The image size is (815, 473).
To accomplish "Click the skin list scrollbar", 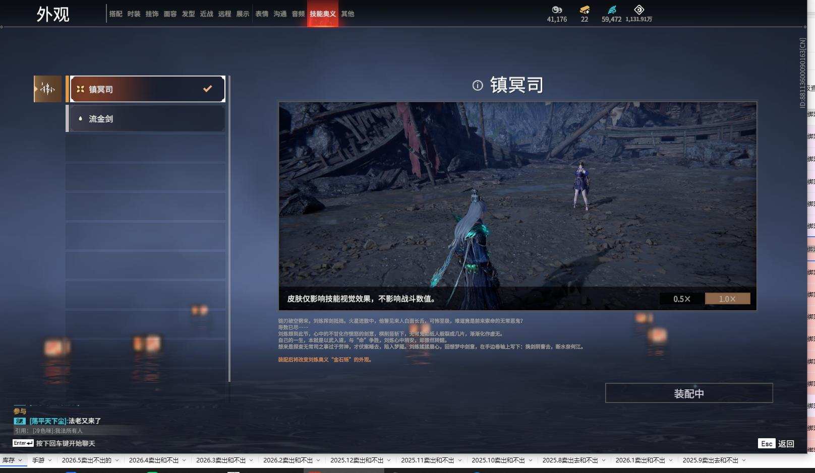I will click(229, 229).
